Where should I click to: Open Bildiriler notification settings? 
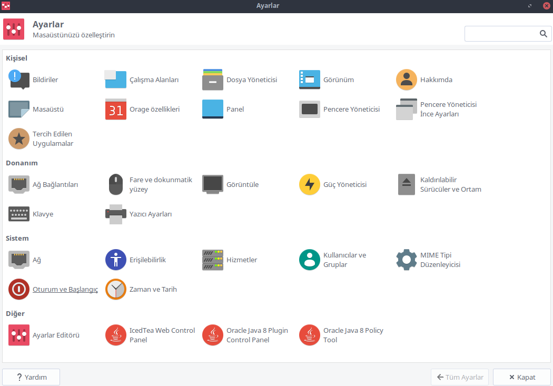point(19,80)
